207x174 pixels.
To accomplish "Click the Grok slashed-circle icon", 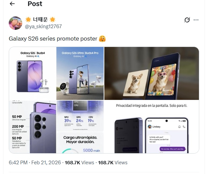I will (187, 20).
